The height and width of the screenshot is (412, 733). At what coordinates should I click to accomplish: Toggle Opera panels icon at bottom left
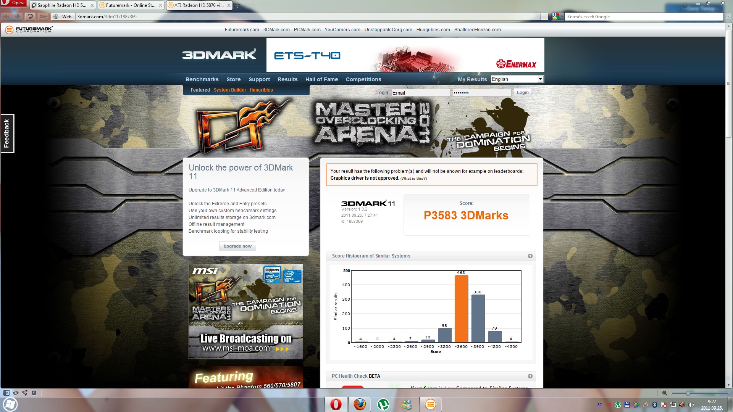(x=6, y=393)
